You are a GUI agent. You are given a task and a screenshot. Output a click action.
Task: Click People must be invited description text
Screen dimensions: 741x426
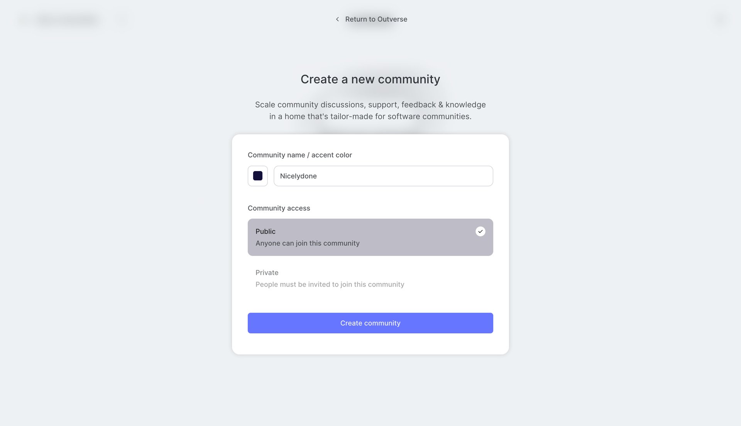[329, 284]
